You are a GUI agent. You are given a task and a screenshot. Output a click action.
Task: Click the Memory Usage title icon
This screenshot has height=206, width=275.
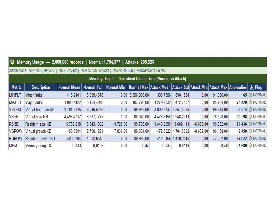pyautogui.click(x=12, y=62)
